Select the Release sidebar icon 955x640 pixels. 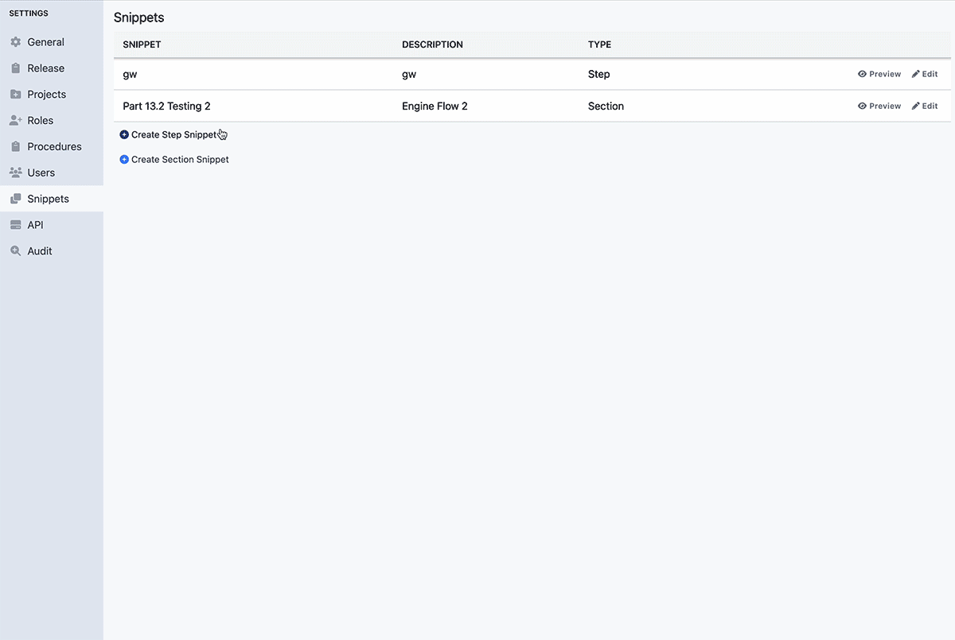point(15,68)
